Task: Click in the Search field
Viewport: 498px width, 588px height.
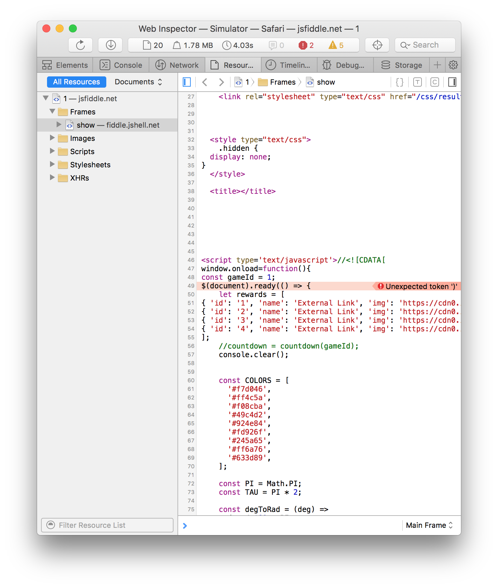Action: click(x=425, y=45)
